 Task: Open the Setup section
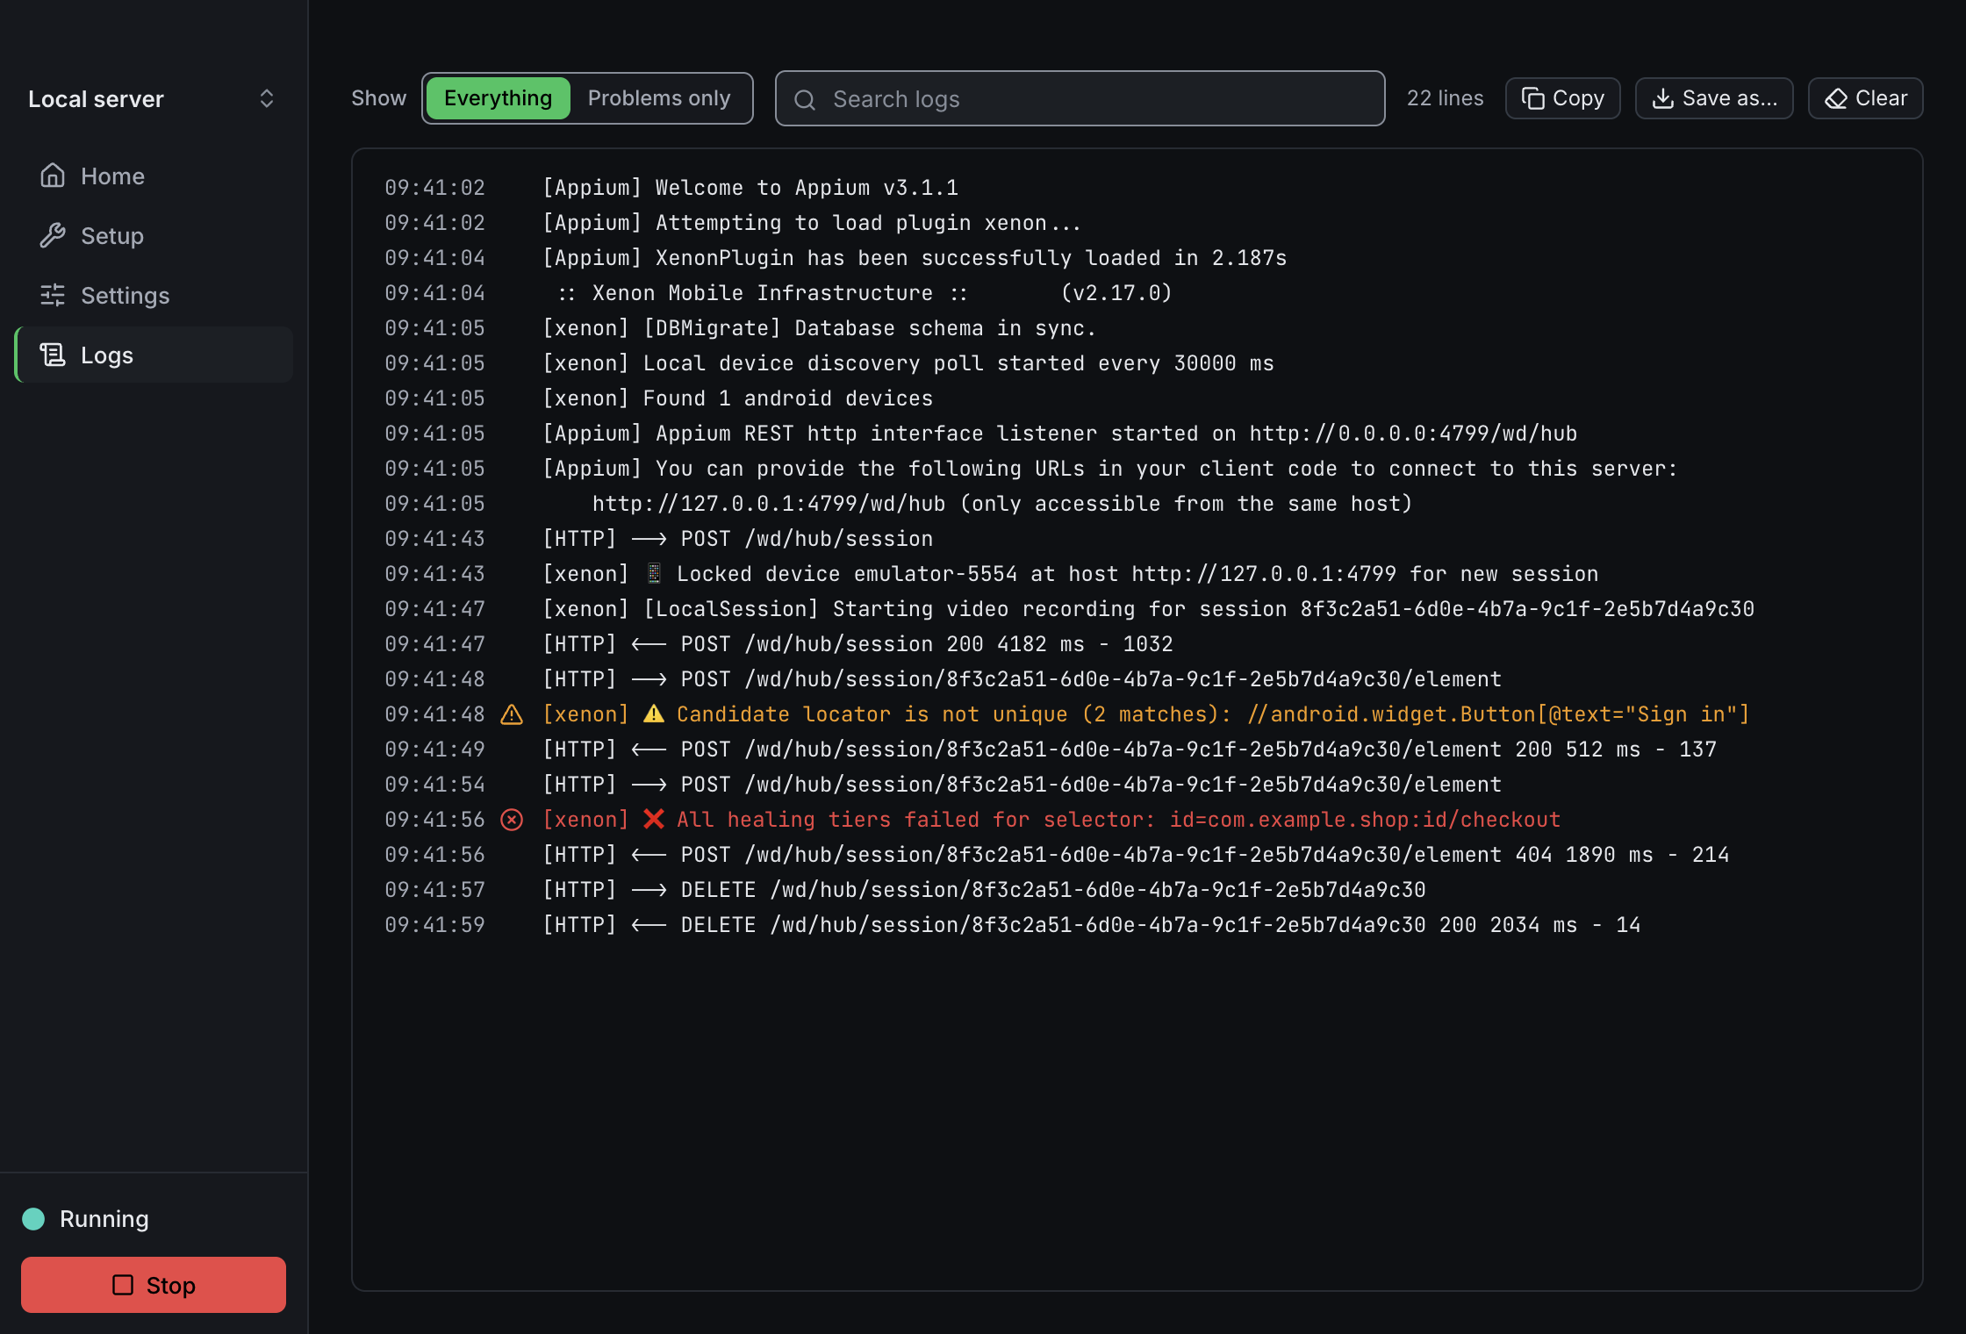click(x=154, y=235)
